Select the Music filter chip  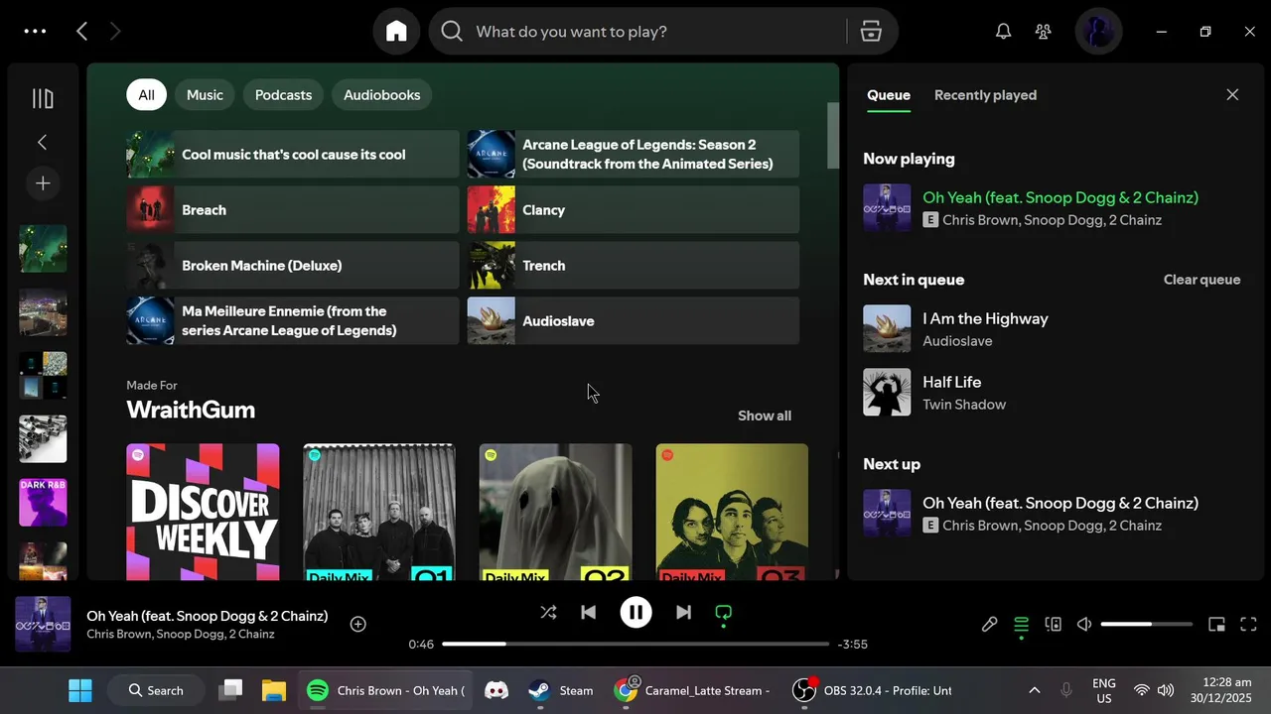click(205, 95)
